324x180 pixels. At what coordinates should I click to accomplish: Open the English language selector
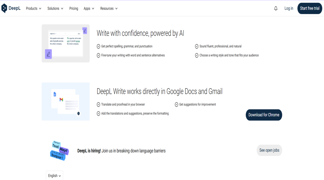pyautogui.click(x=54, y=176)
